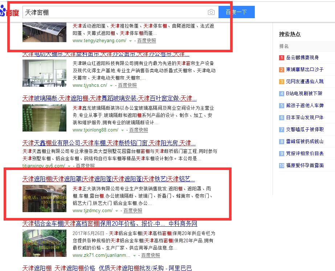Click rank badge 3 in hot search
Image resolution: width=335 pixels, height=271 pixels.
(x=282, y=82)
